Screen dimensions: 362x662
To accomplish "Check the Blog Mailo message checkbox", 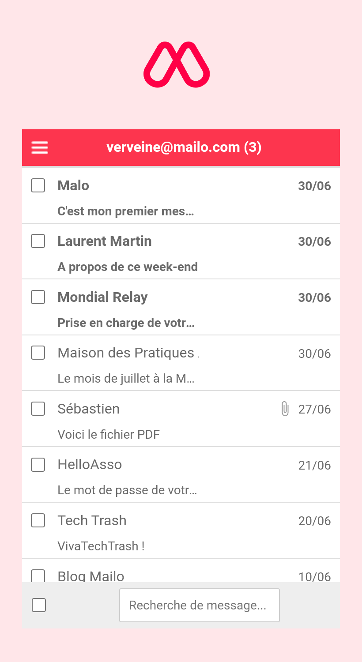I will click(x=38, y=575).
